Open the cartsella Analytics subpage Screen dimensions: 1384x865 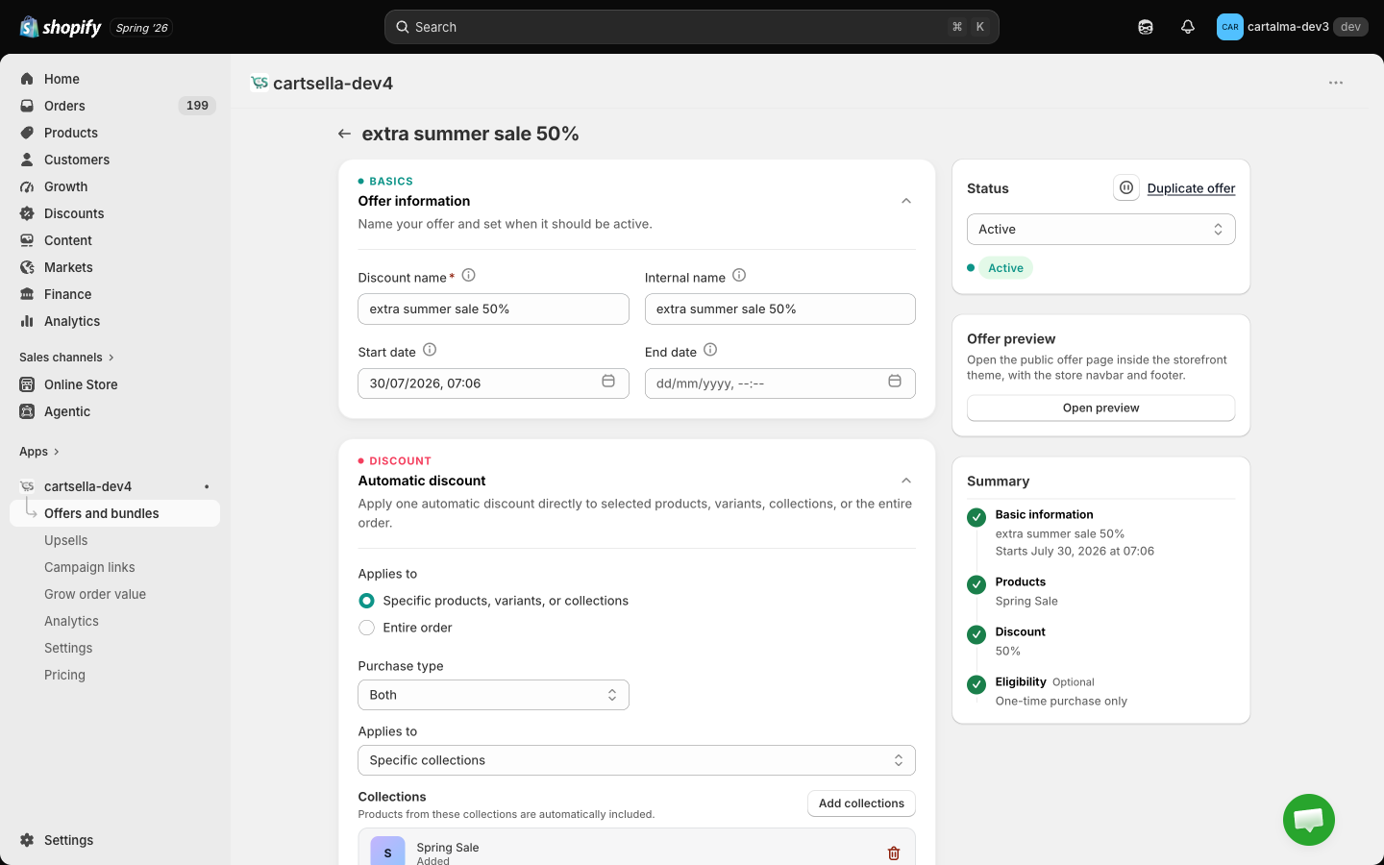pos(71,621)
